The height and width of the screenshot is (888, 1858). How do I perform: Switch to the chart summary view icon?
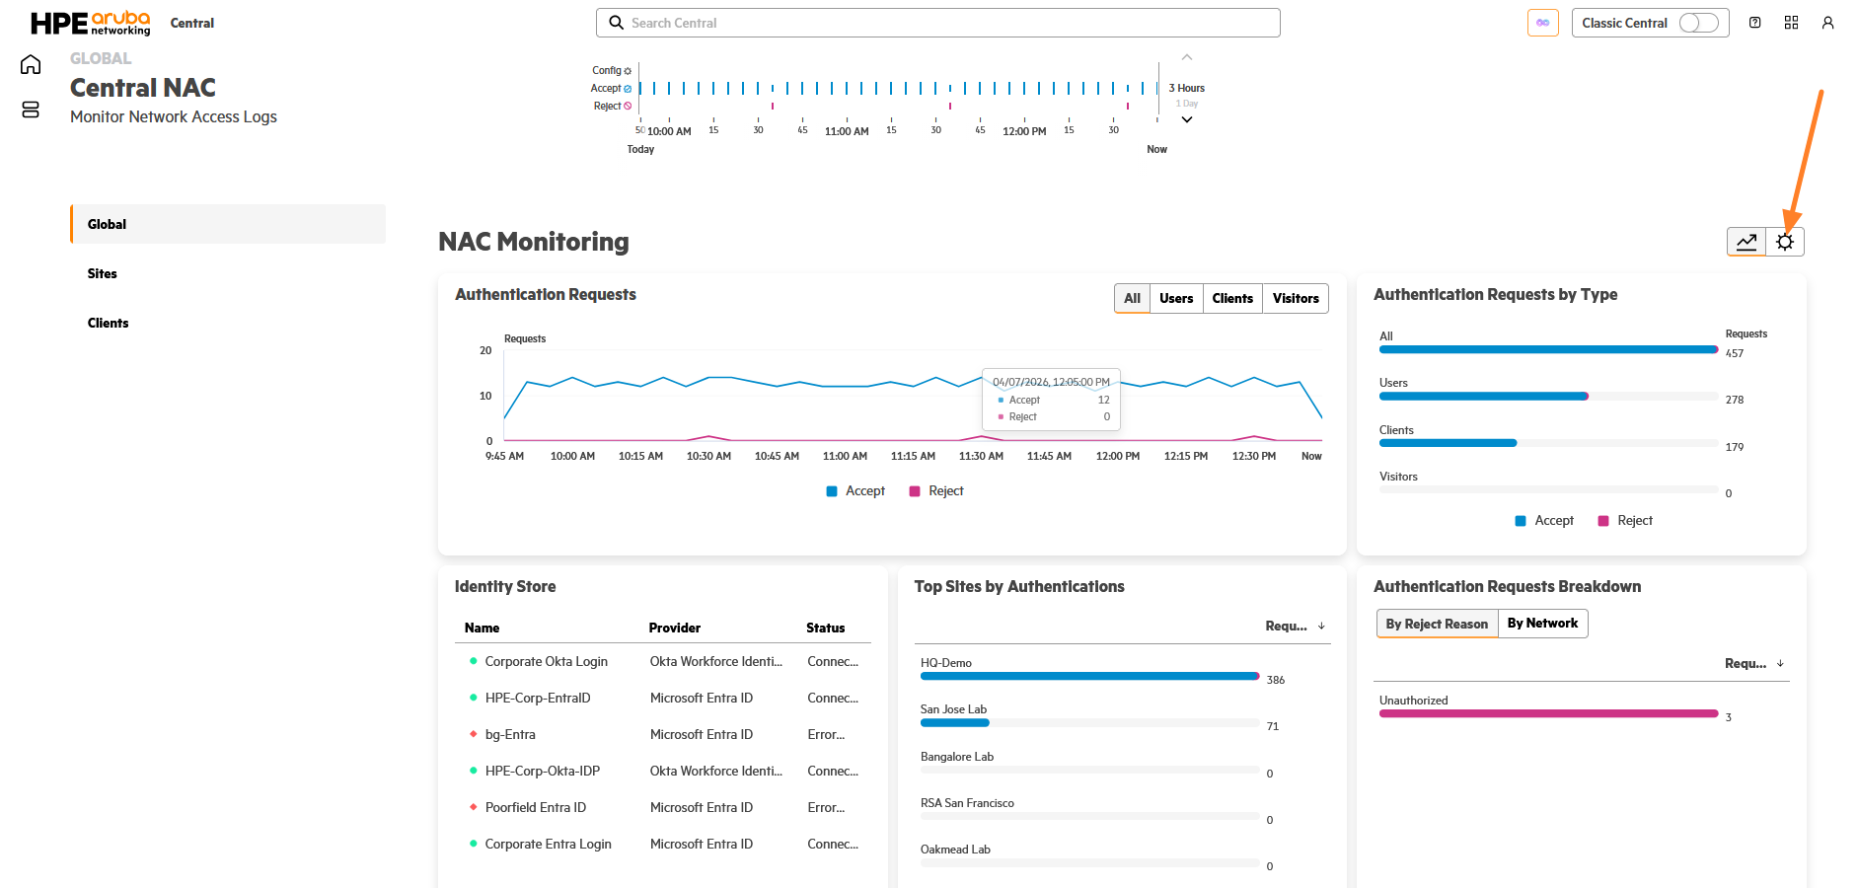(x=1747, y=242)
